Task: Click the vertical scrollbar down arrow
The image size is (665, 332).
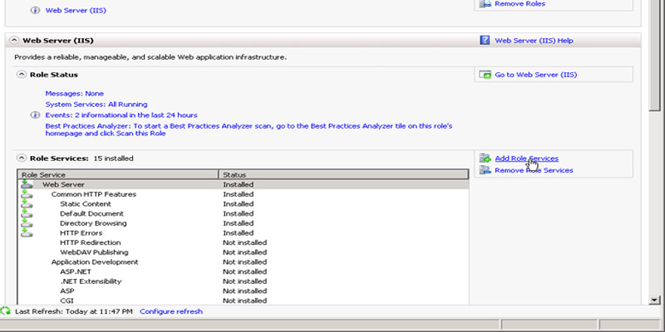Action: point(656,299)
